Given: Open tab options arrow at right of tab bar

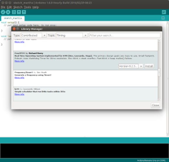Looking at the screenshot, I should (x=163, y=18).
